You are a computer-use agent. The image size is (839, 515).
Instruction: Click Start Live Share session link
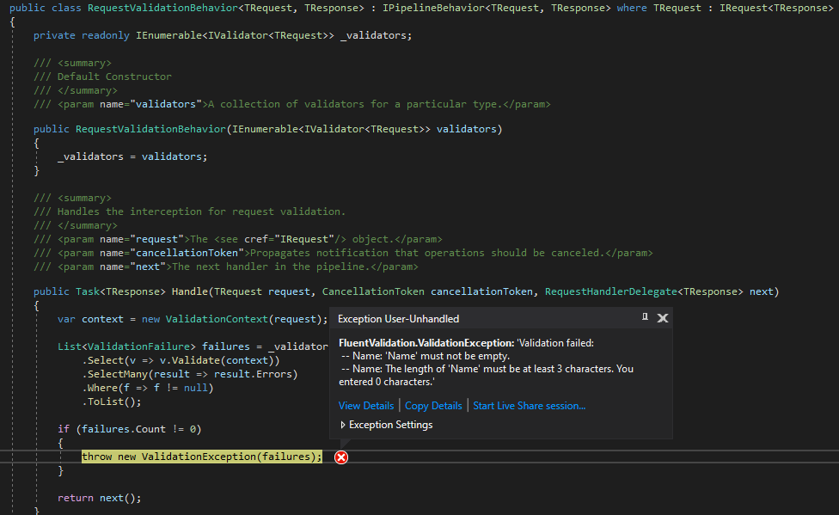pos(530,406)
